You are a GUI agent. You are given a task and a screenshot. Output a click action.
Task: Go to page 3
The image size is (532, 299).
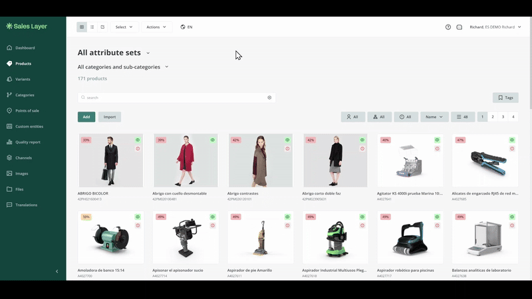point(503,117)
